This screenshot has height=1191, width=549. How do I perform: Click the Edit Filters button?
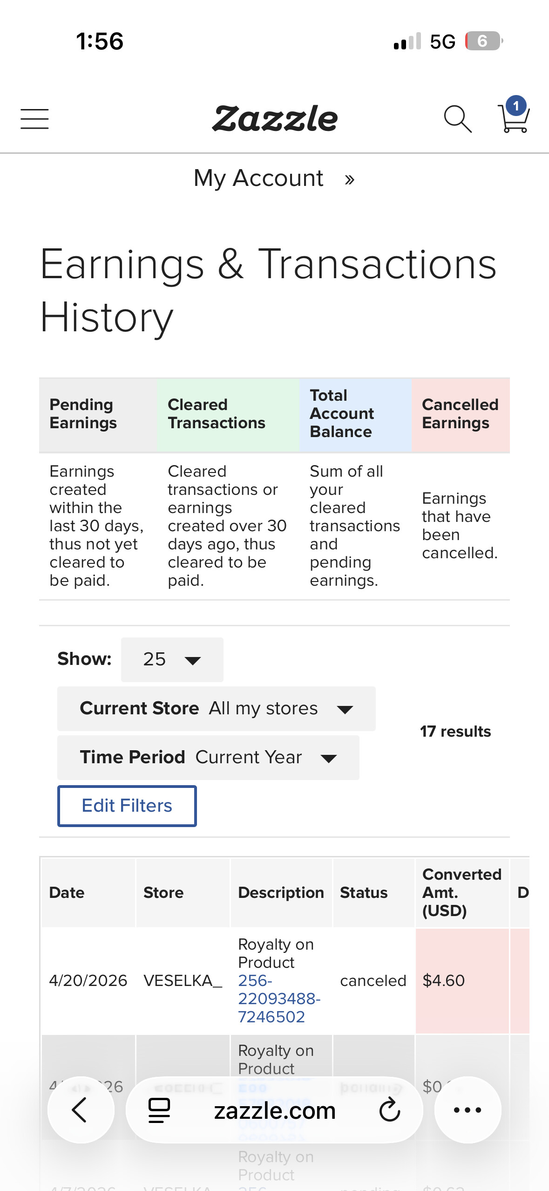(127, 806)
